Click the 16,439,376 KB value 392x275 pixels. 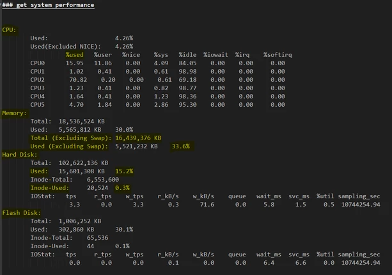(138, 138)
